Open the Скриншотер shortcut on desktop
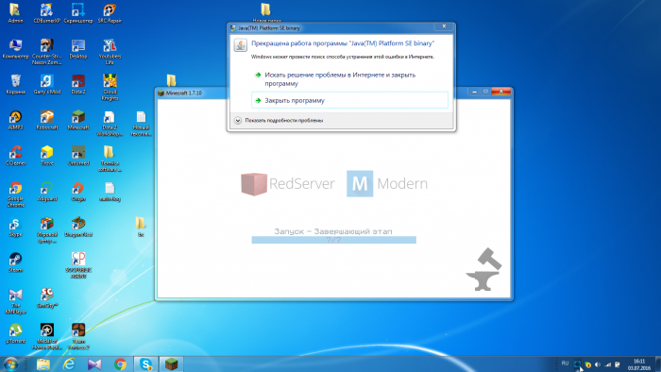This screenshot has height=372, width=661. pos(78,13)
